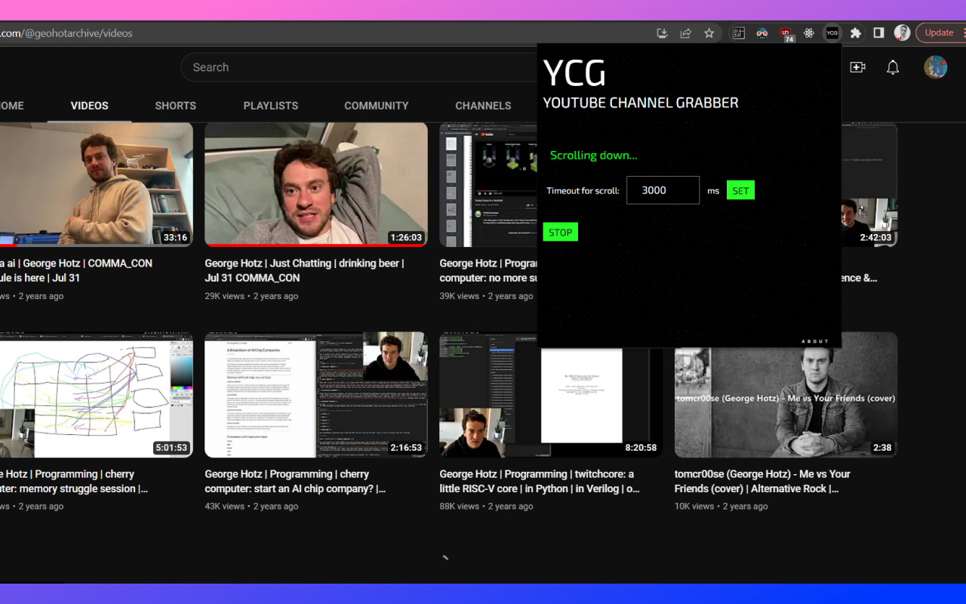Screen dimensions: 966x604
Task: Click the Timeout for scroll input field
Action: click(663, 190)
